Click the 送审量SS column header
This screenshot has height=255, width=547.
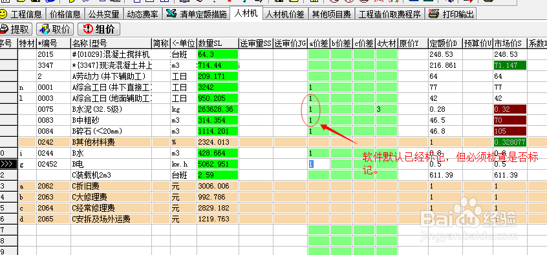pyautogui.click(x=255, y=43)
